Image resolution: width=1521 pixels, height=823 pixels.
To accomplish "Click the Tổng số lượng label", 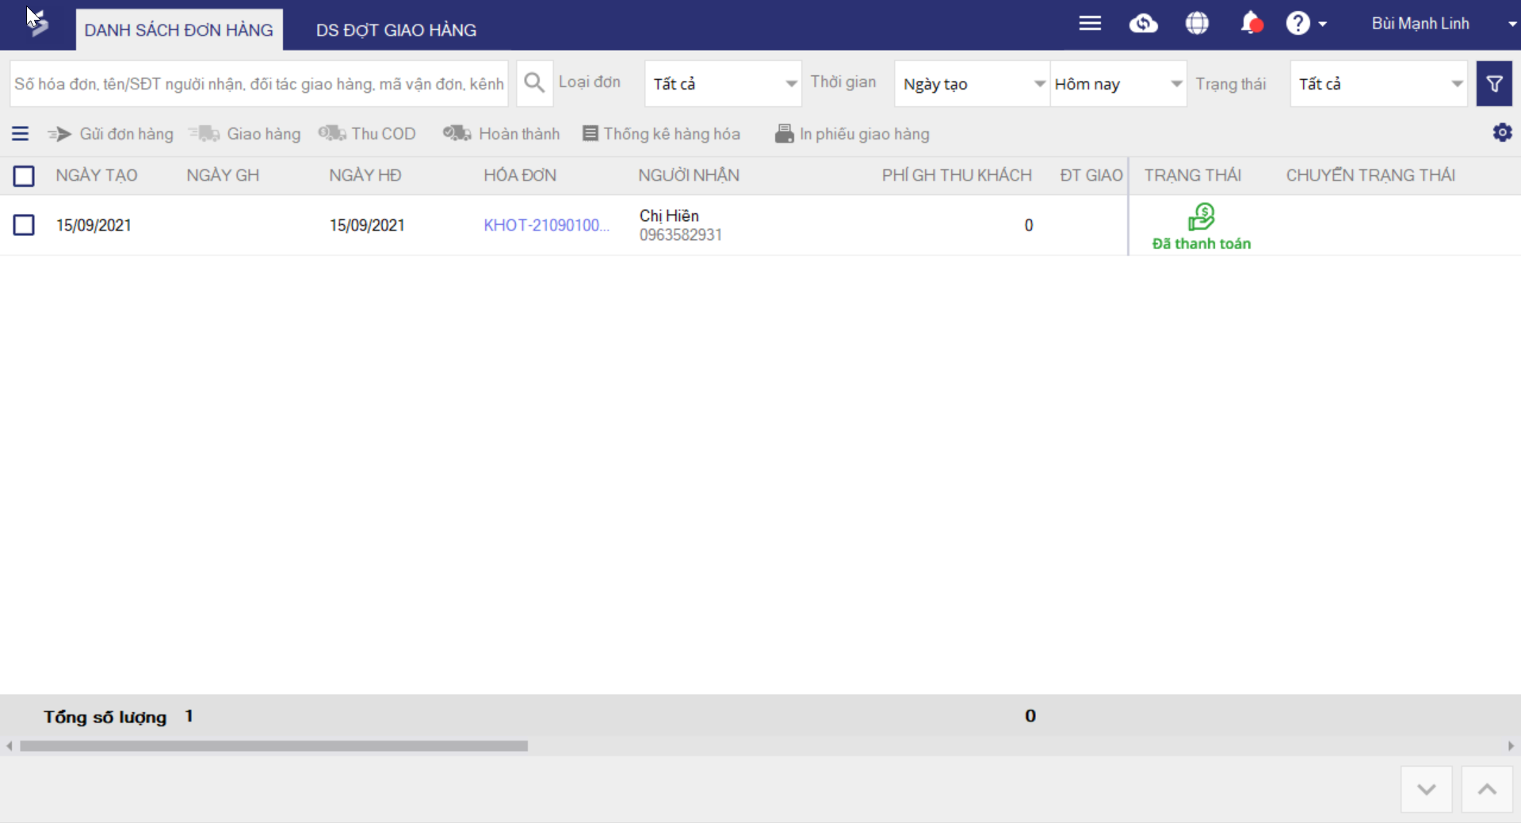I will coord(105,717).
